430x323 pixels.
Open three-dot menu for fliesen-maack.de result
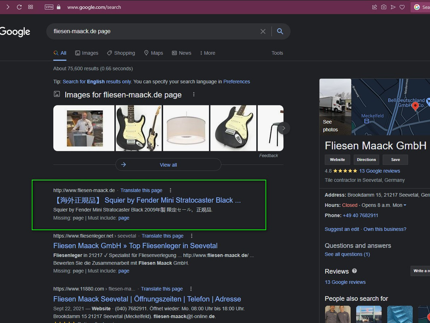[170, 190]
